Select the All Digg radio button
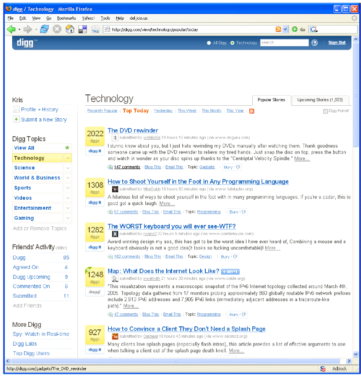This screenshot has height=376, width=361. (209, 43)
